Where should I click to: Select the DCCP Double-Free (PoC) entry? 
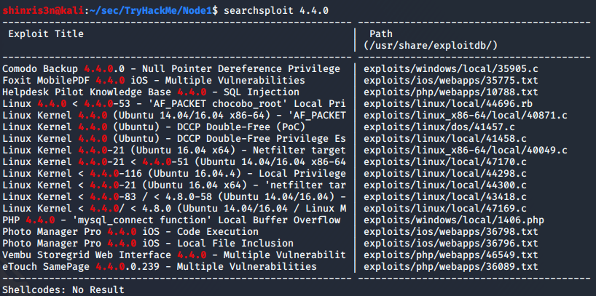(x=154, y=127)
